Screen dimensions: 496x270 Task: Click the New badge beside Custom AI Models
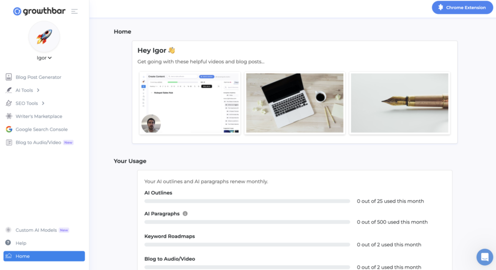[x=64, y=230]
